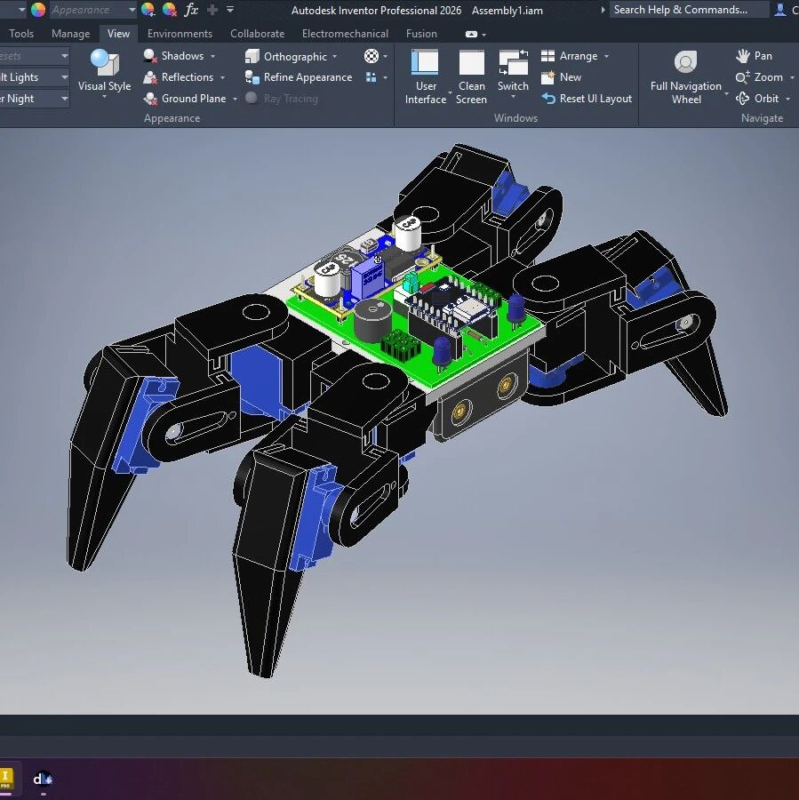
Task: Expand the Reflections dropdown arrow
Action: click(x=222, y=77)
